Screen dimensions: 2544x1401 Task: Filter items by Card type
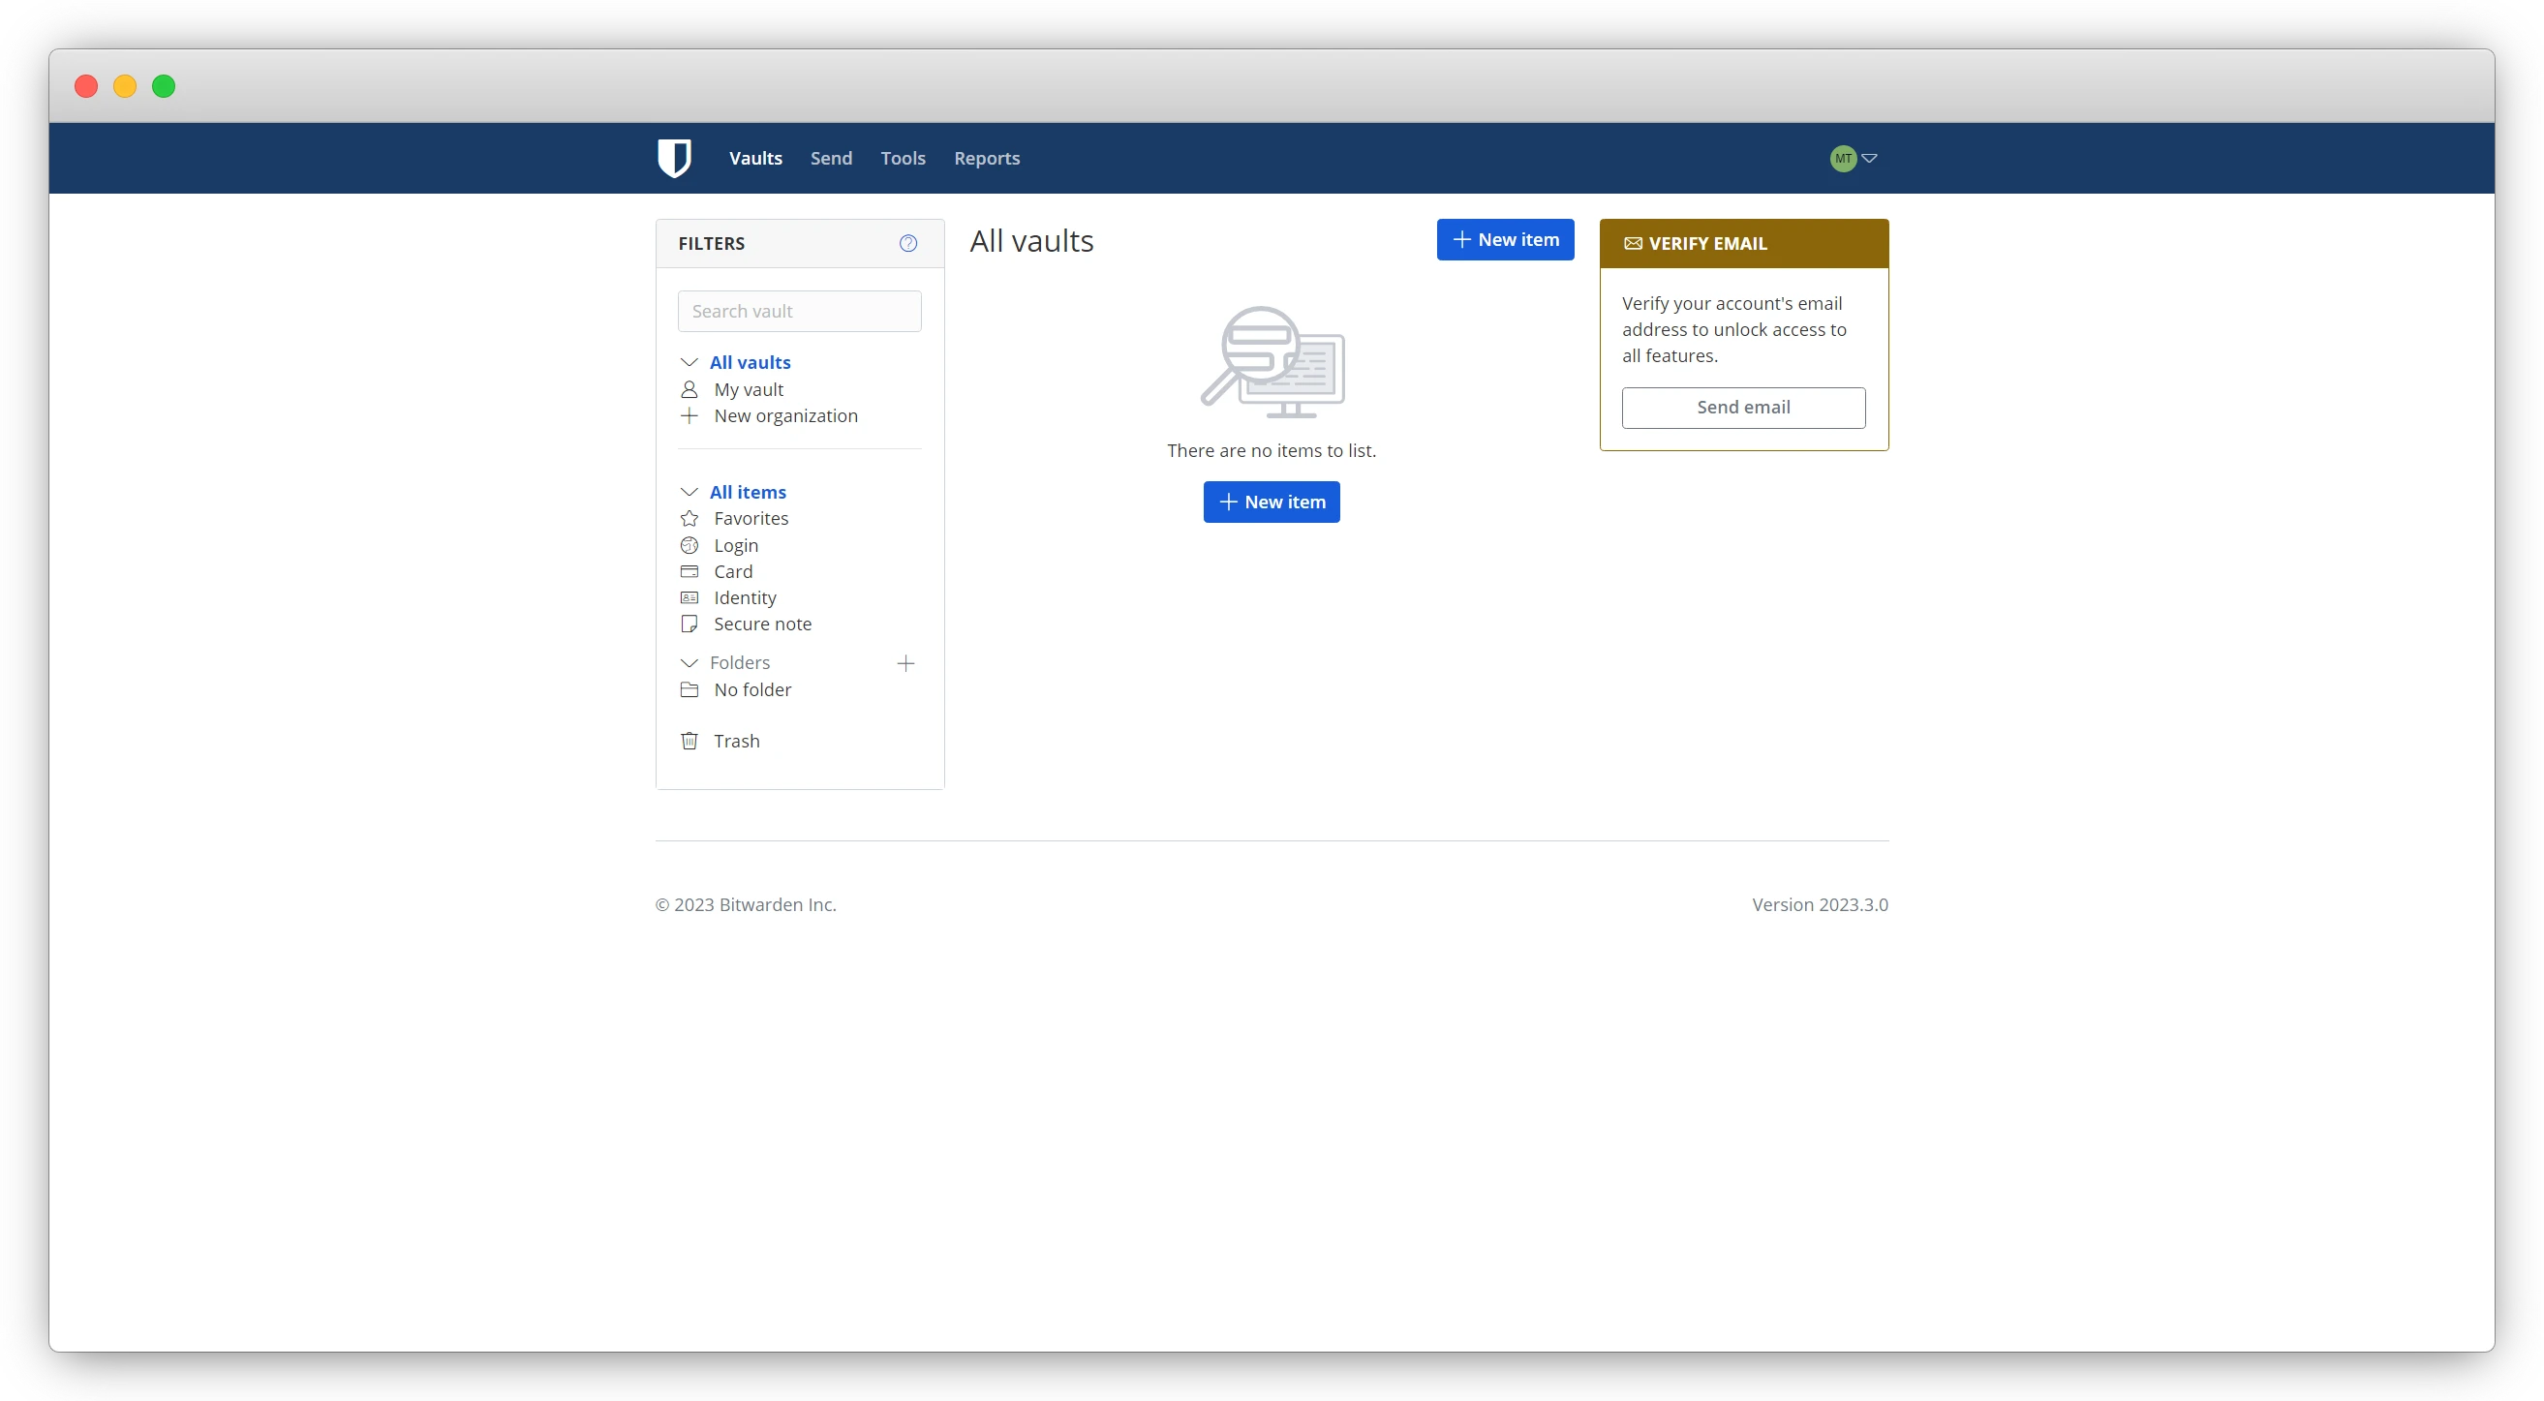click(x=733, y=571)
